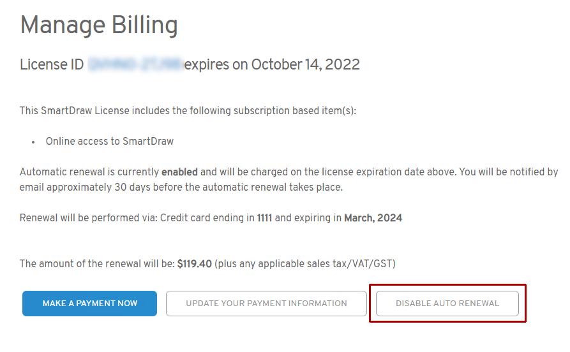Viewport: 570px width, 352px height.
Task: Click the bold word enabled
Action: pos(179,172)
